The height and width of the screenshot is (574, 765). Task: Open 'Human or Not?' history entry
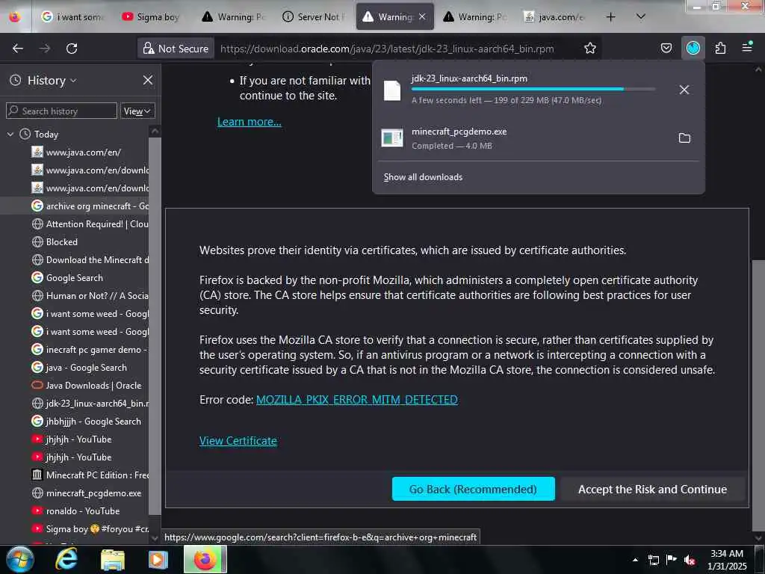[x=90, y=295]
